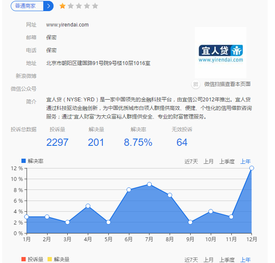
Task: Click the last grey rating star
Action: (x=95, y=6)
